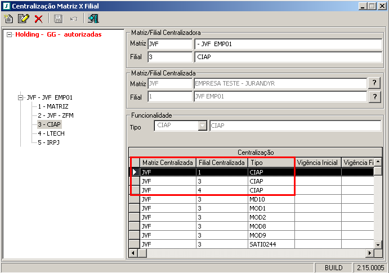This screenshot has width=389, height=273.
Task: Click the Edit record pencil icon
Action: (23, 19)
